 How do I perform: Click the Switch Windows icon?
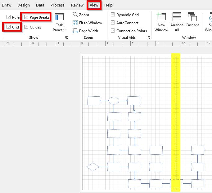tap(210, 17)
